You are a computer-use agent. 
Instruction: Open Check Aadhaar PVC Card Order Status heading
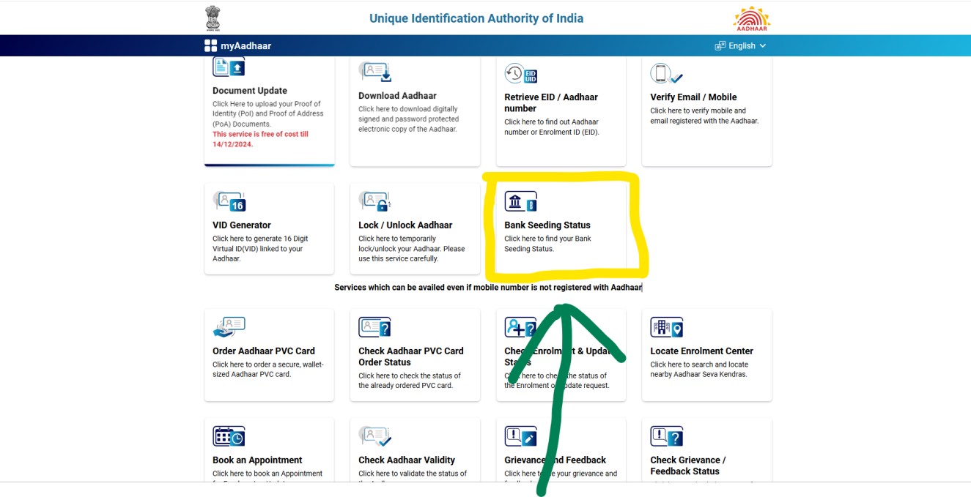point(411,356)
